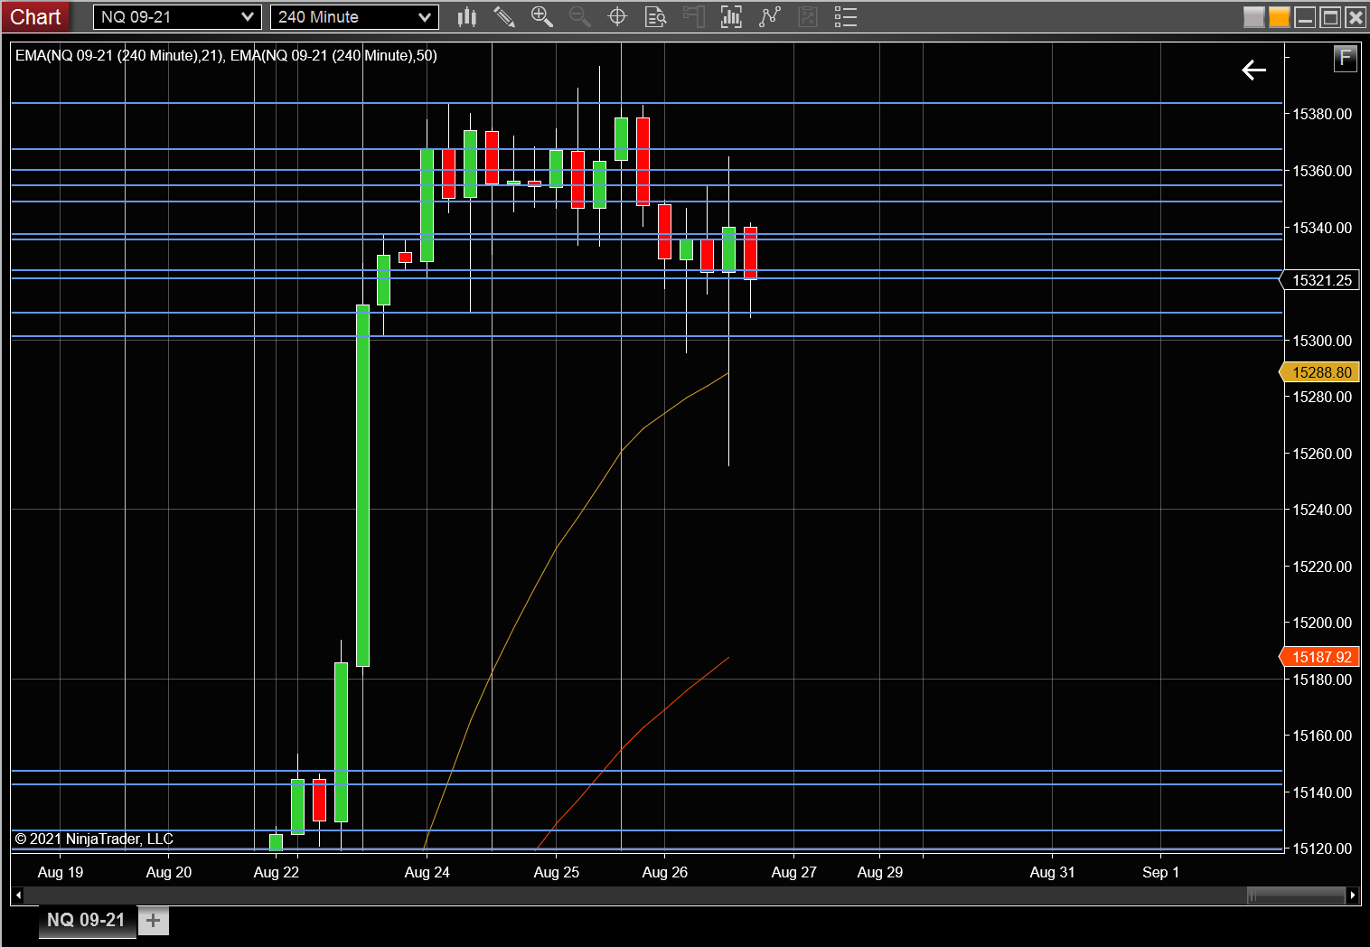Viewport: 1370px width, 947px height.
Task: Click the 2021 NinjaTrader, LLC copyright text
Action: [x=94, y=839]
